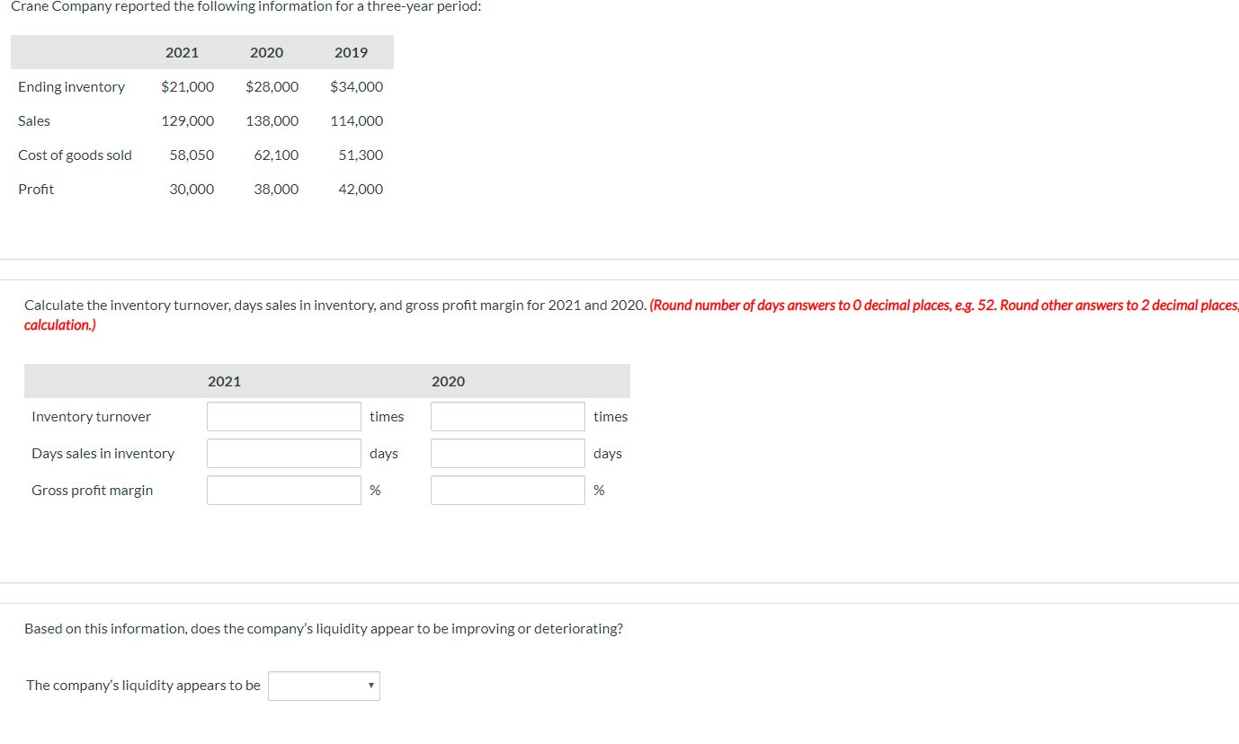Select the 2021 sales value 129,000

pos(188,121)
